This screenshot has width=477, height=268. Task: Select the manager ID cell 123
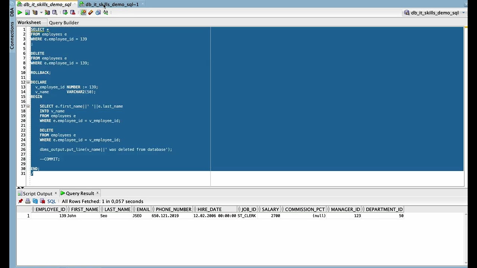click(x=344, y=216)
